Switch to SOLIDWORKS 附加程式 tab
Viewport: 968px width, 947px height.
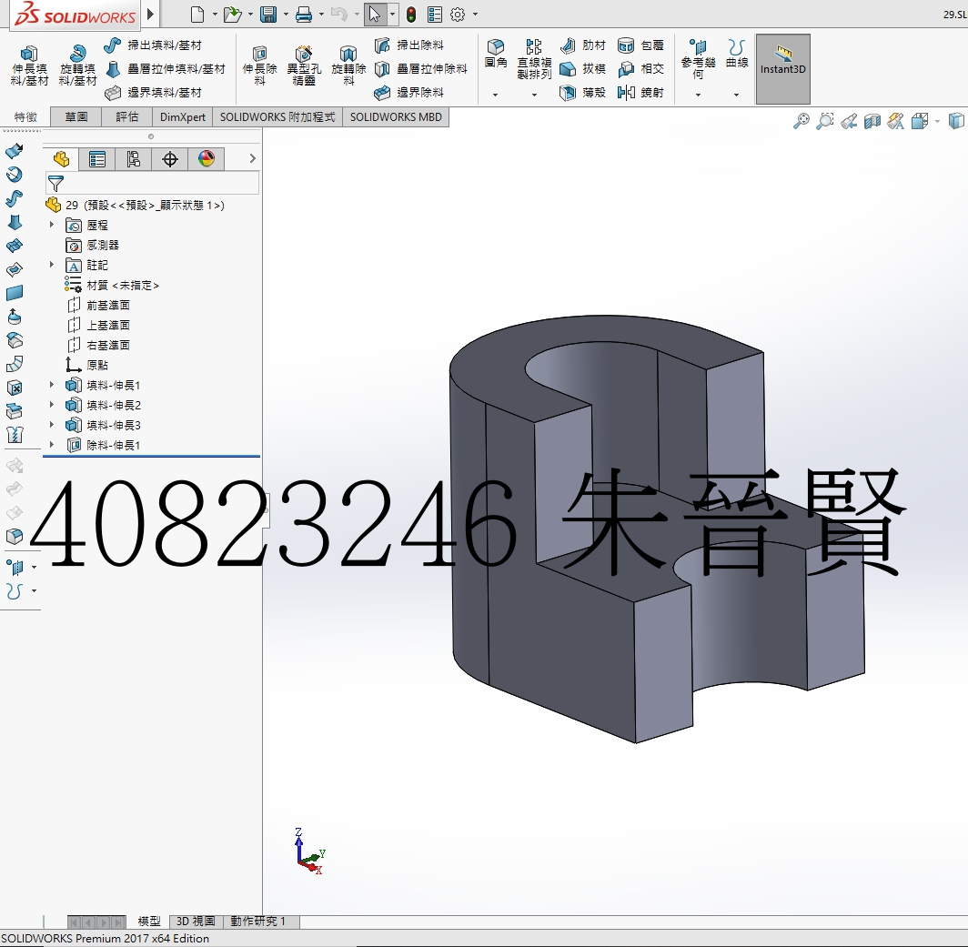(x=277, y=116)
